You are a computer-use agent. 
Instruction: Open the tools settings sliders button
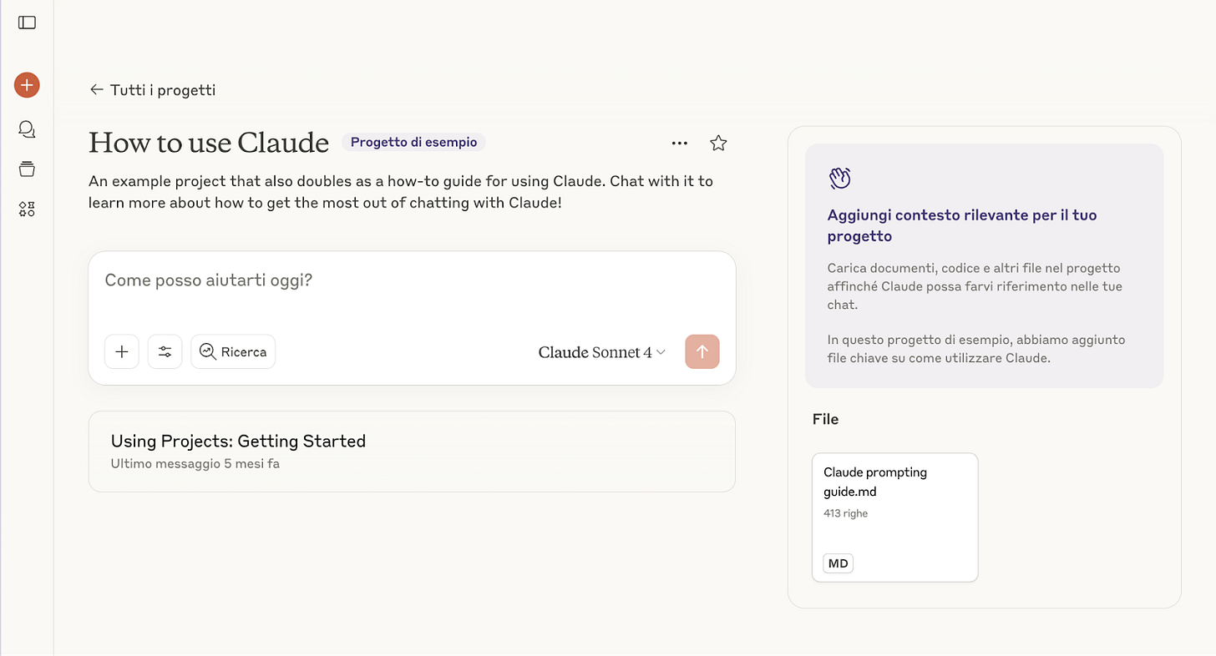(x=165, y=351)
